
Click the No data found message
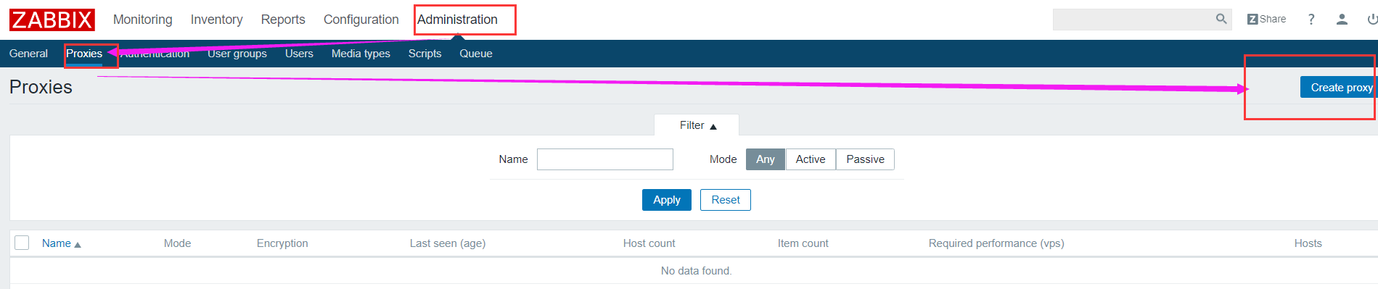[697, 271]
